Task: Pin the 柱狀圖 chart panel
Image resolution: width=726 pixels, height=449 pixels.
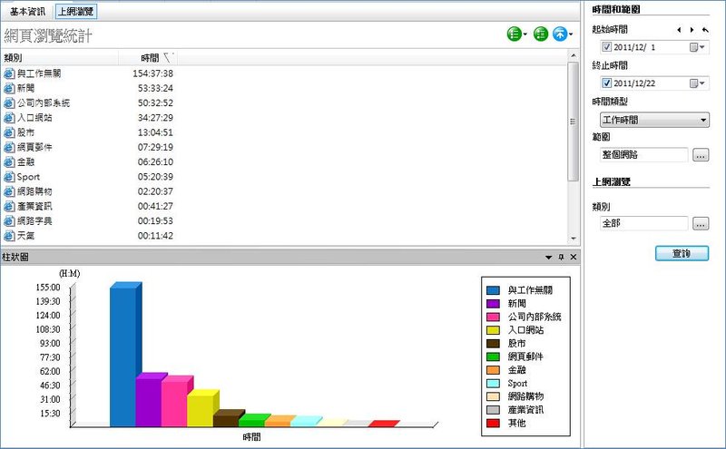Action: click(560, 257)
